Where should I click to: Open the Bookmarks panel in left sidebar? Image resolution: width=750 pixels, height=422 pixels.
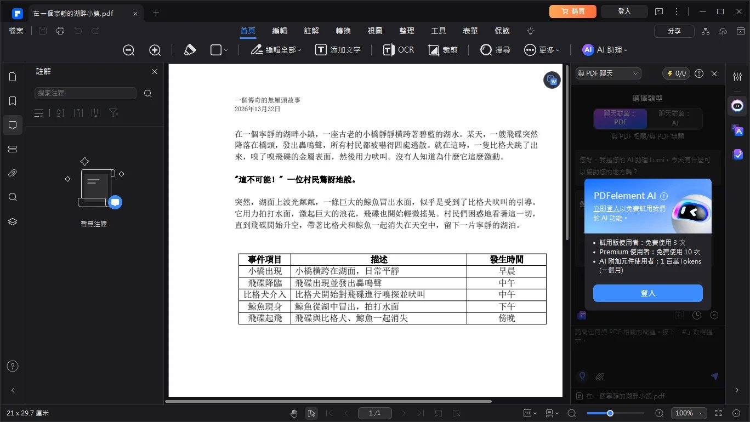[13, 101]
